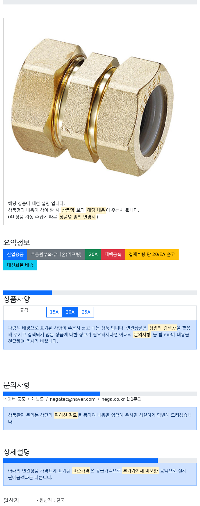Click the highlighted 문의사항 text in notice
The image size is (200, 506).
tap(142, 334)
